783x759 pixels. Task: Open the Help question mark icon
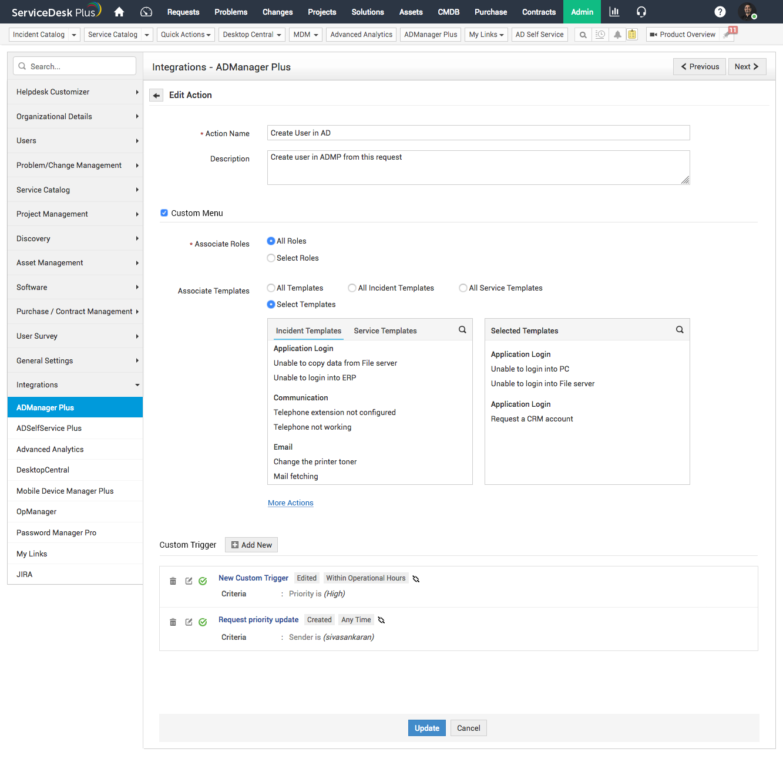pos(720,12)
